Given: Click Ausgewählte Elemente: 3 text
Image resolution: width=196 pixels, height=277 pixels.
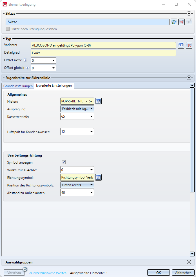Looking at the screenshot, I should pyautogui.click(x=88, y=273).
